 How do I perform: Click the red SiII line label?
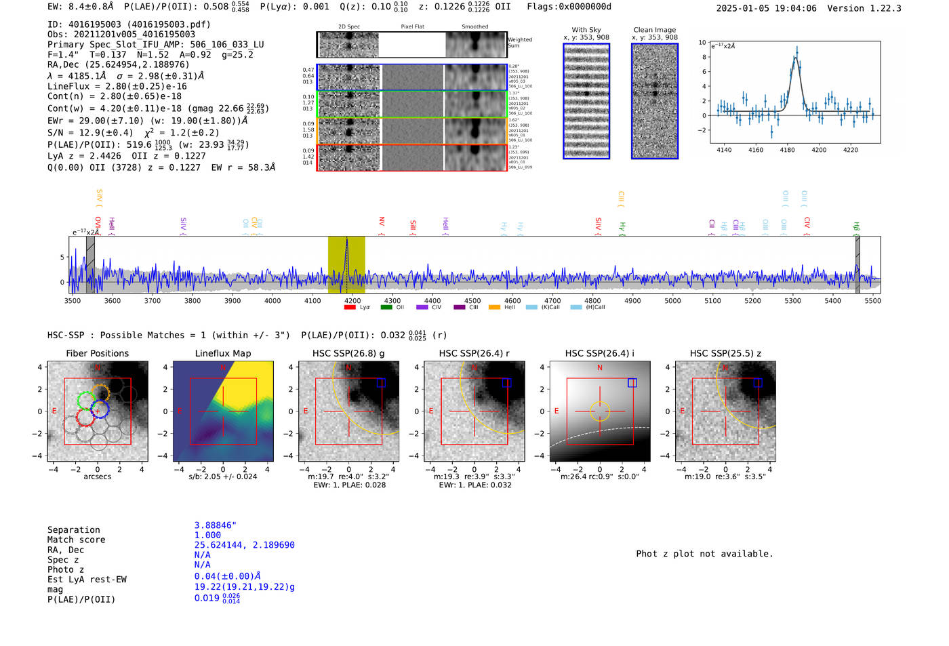point(413,226)
